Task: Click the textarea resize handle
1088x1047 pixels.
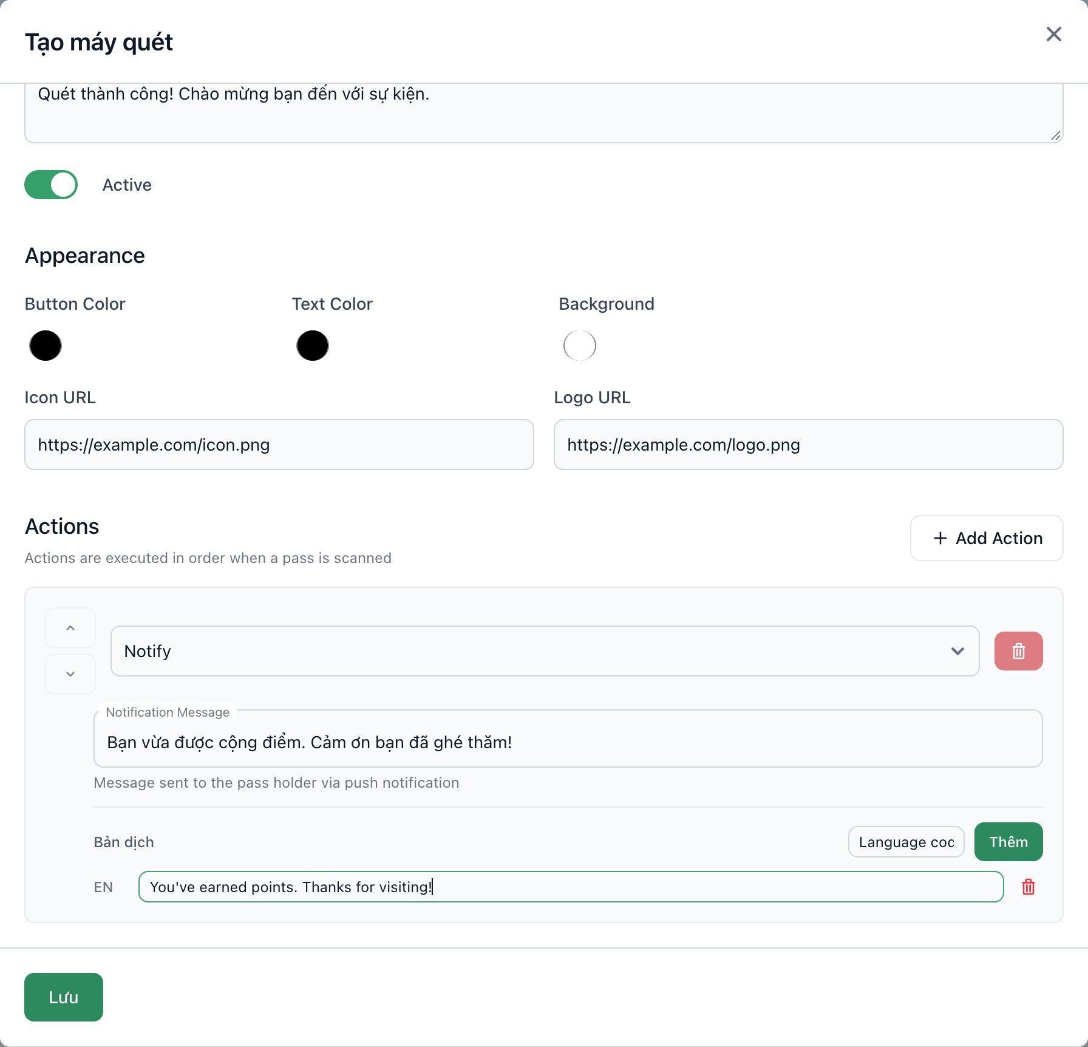Action: click(x=1056, y=136)
